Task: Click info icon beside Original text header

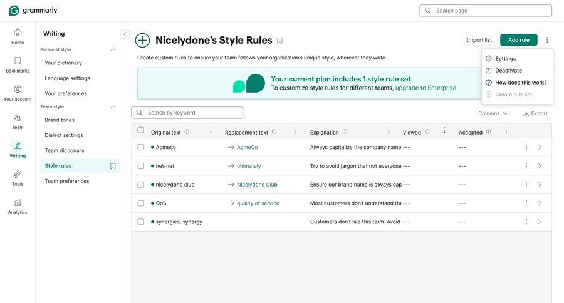Action: click(187, 131)
